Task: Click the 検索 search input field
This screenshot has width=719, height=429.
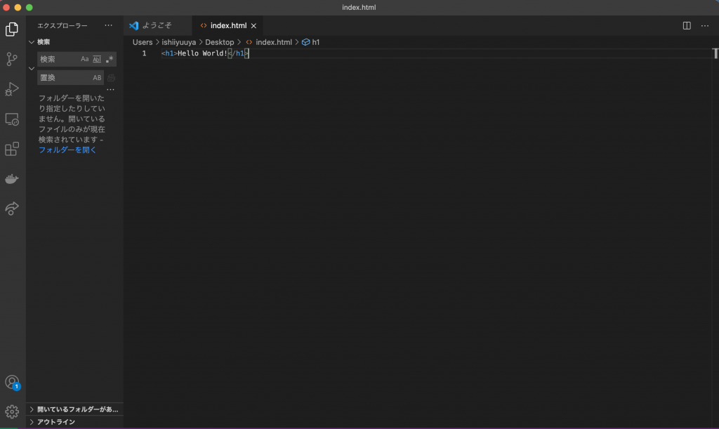Action: point(58,60)
